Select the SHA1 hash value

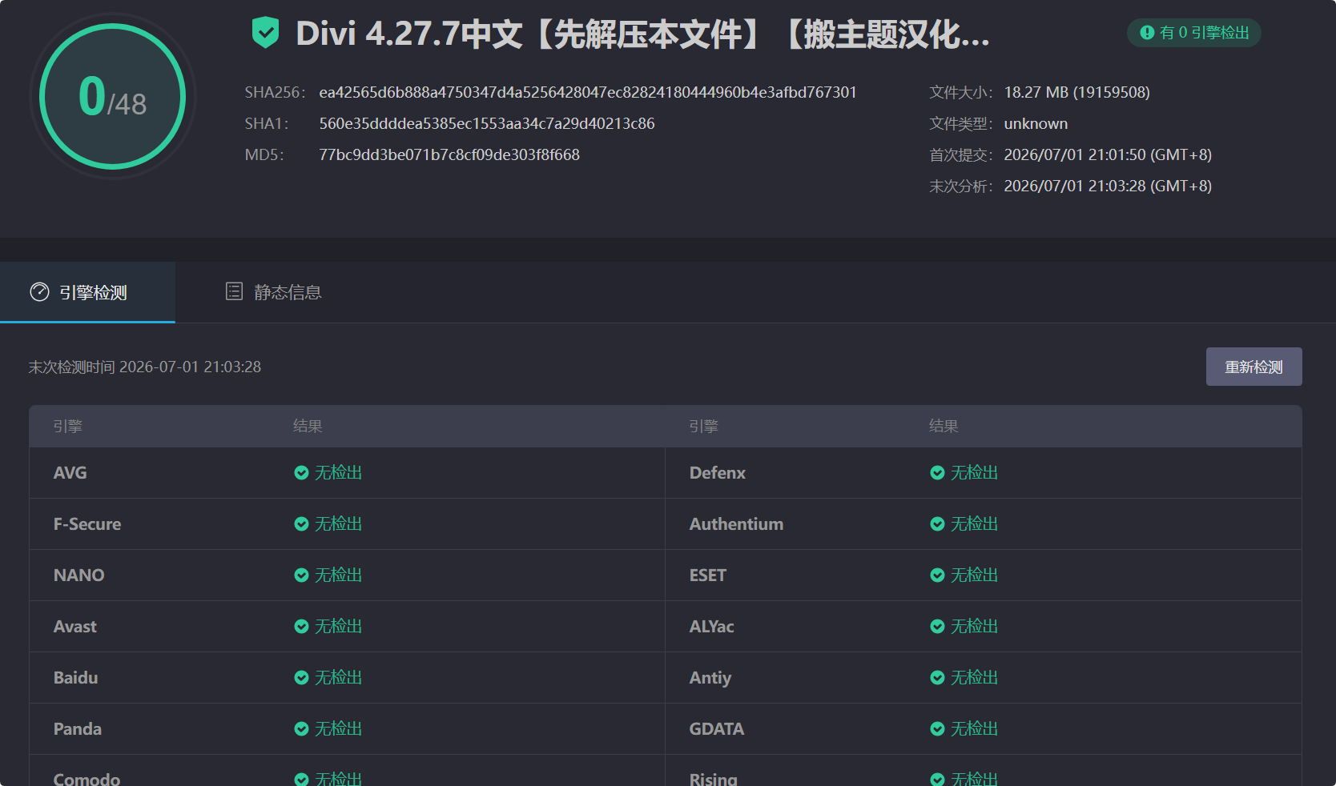pos(487,124)
